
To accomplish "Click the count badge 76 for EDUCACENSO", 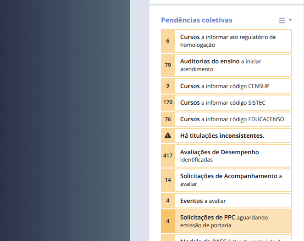I will 168,119.
